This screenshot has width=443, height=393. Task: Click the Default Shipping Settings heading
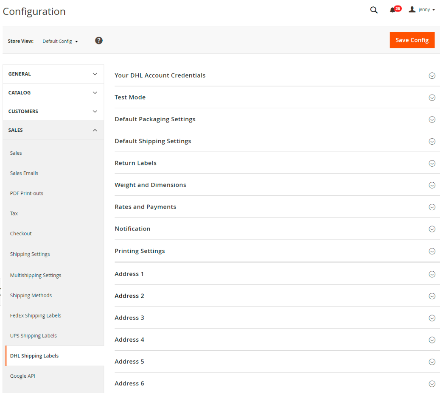(153, 141)
